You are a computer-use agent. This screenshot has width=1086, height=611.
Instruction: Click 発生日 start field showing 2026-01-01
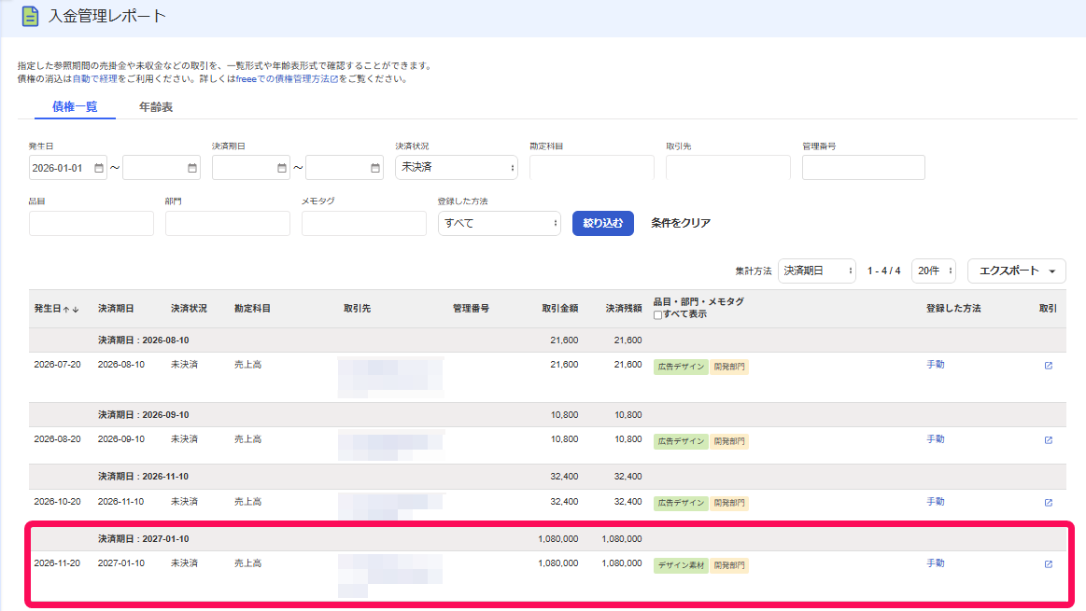[x=68, y=168]
